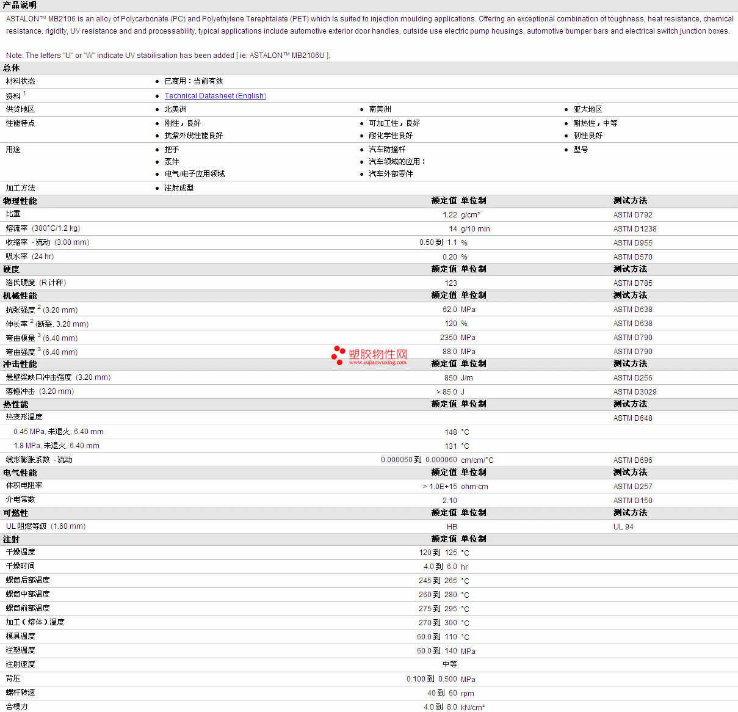Click 弯曲模量 value 2350
738x712 pixels.
coord(449,338)
